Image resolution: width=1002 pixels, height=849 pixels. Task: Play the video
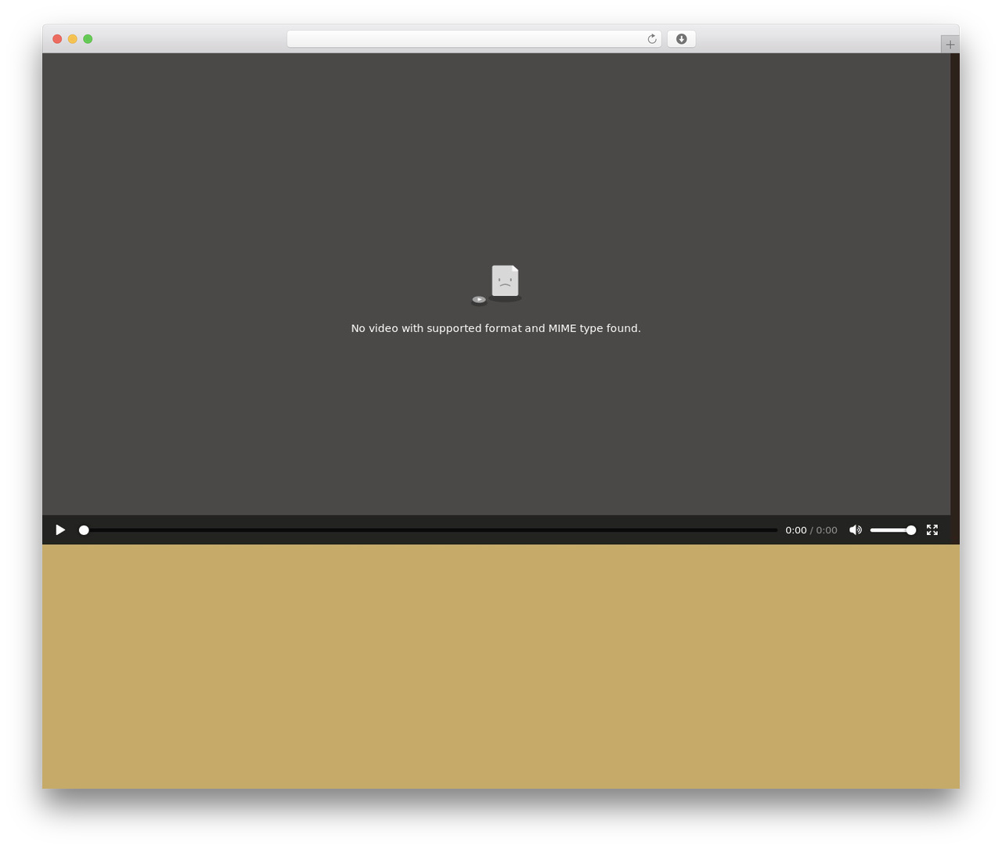(x=60, y=530)
